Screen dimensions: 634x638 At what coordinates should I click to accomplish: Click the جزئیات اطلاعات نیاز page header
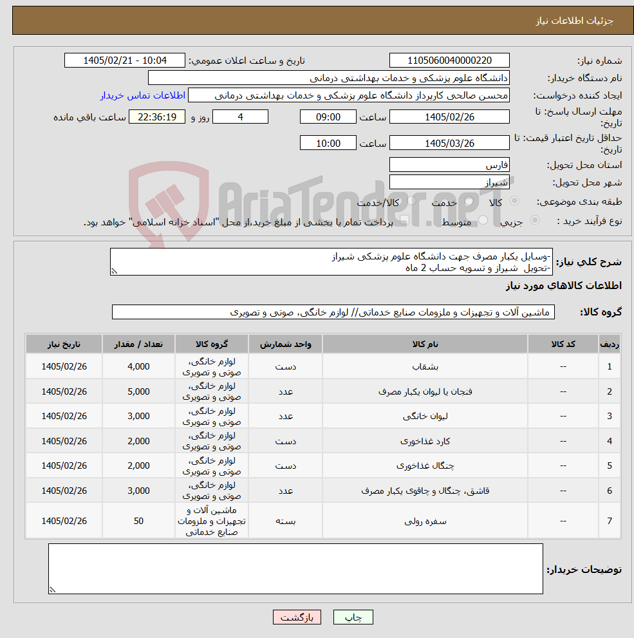coord(574,21)
